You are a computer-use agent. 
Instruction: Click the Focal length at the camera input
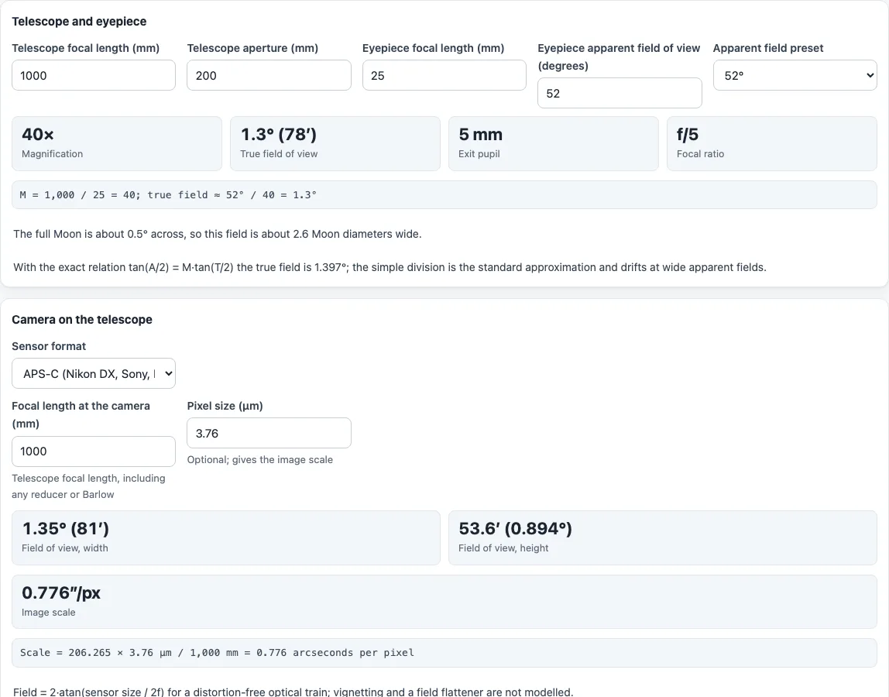pos(94,452)
